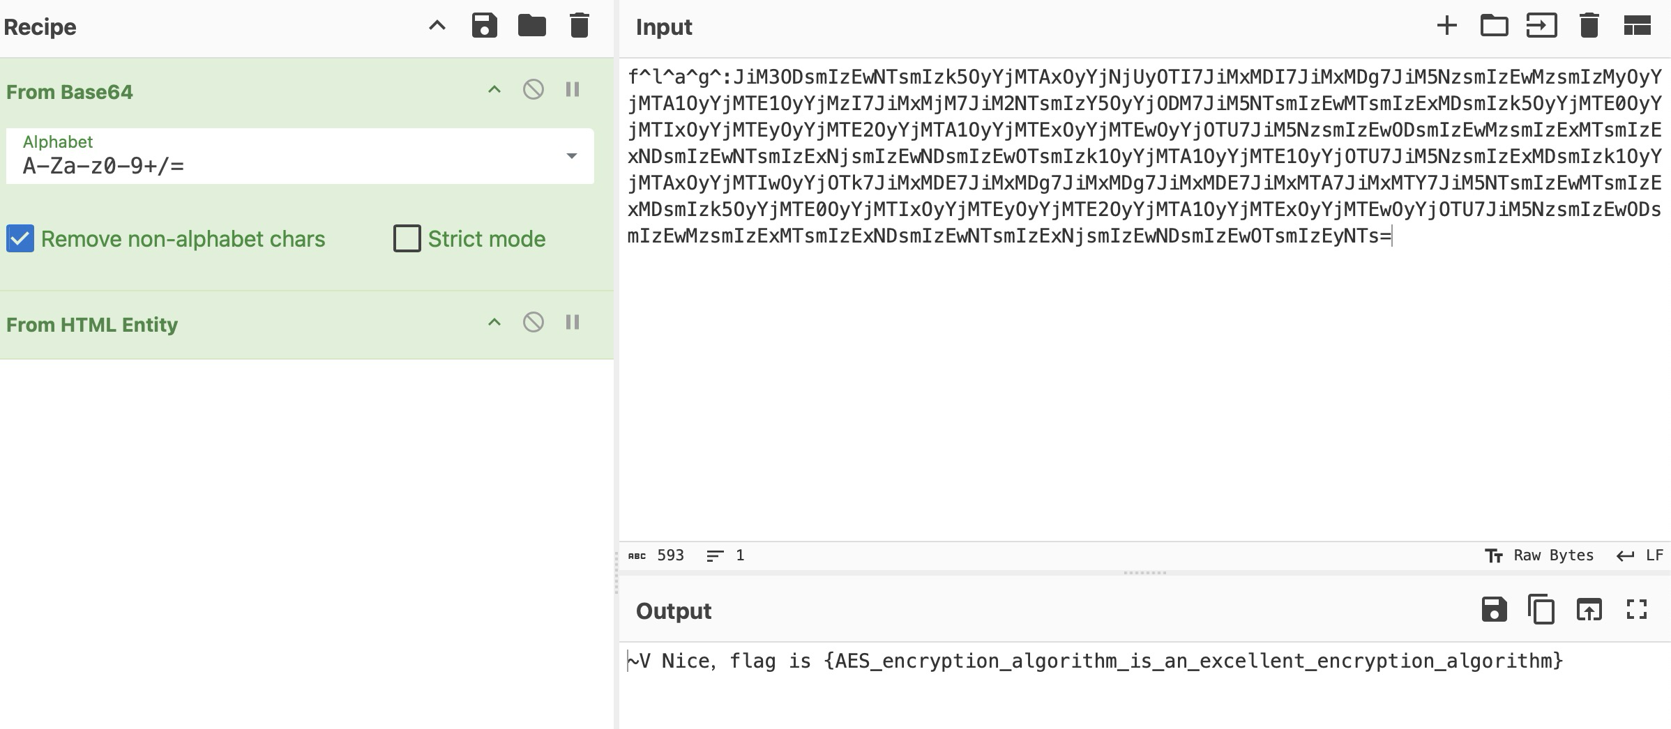Clear the recipe with the trash icon
Image resolution: width=1671 pixels, height=729 pixels.
[x=580, y=26]
